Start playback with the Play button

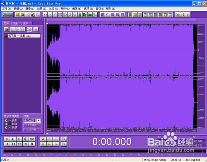(x=13, y=139)
